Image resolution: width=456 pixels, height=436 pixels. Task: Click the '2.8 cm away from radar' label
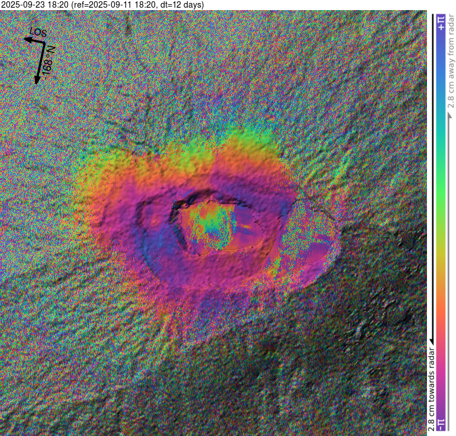click(x=450, y=64)
